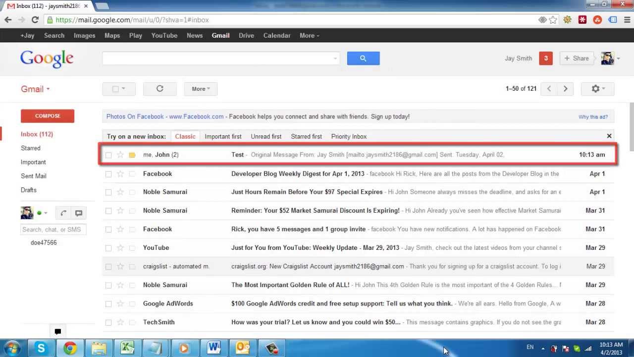The height and width of the screenshot is (357, 634).
Task: Open chat contact doe47566
Action: (x=44, y=243)
